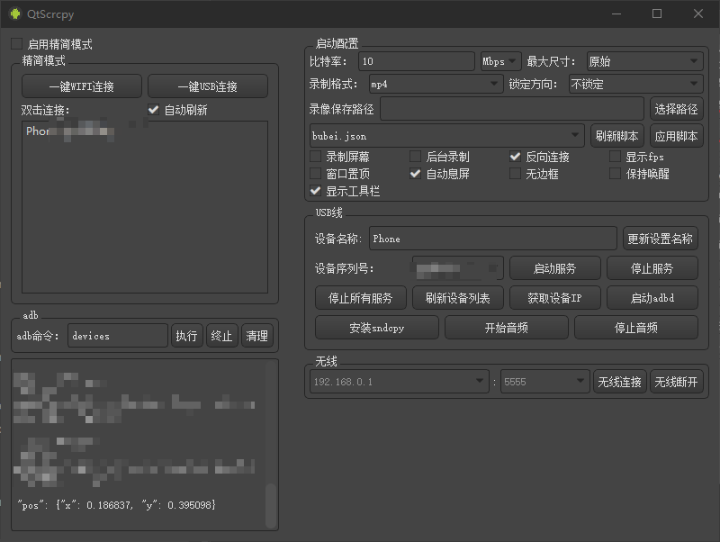Click the 启动服务 button
The height and width of the screenshot is (542, 720).
(554, 268)
